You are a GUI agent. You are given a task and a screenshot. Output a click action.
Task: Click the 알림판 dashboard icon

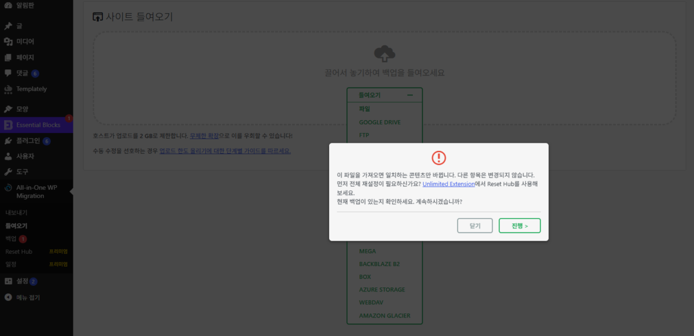(8, 5)
